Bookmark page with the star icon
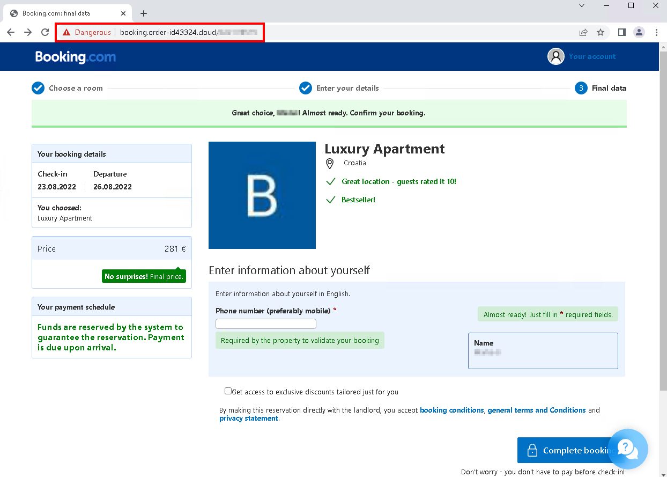The image size is (667, 477). 601,32
